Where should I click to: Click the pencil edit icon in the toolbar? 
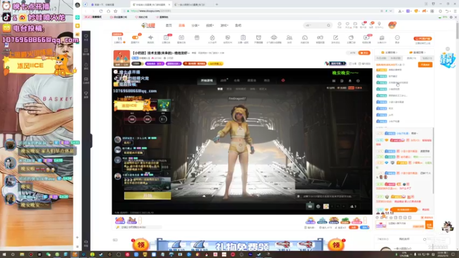[336, 37]
